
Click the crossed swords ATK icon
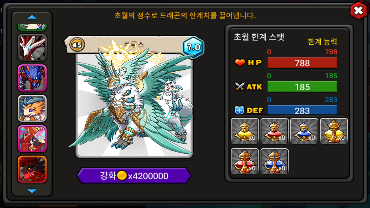[240, 87]
